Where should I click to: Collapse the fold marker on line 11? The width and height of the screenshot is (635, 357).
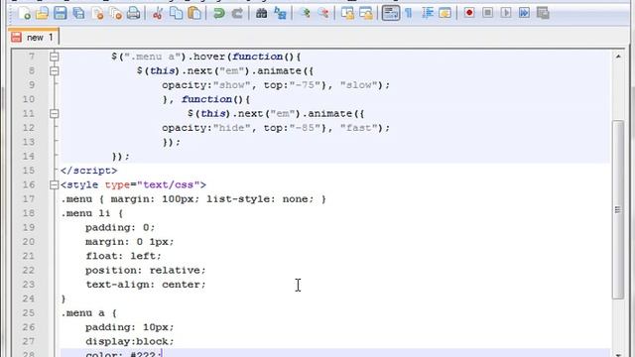tap(54, 114)
